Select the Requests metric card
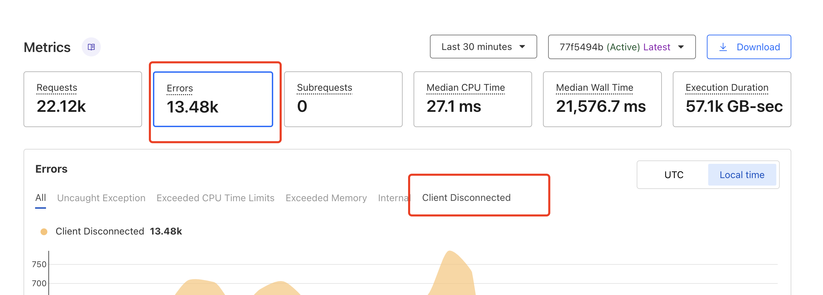823x295 pixels. [x=83, y=99]
